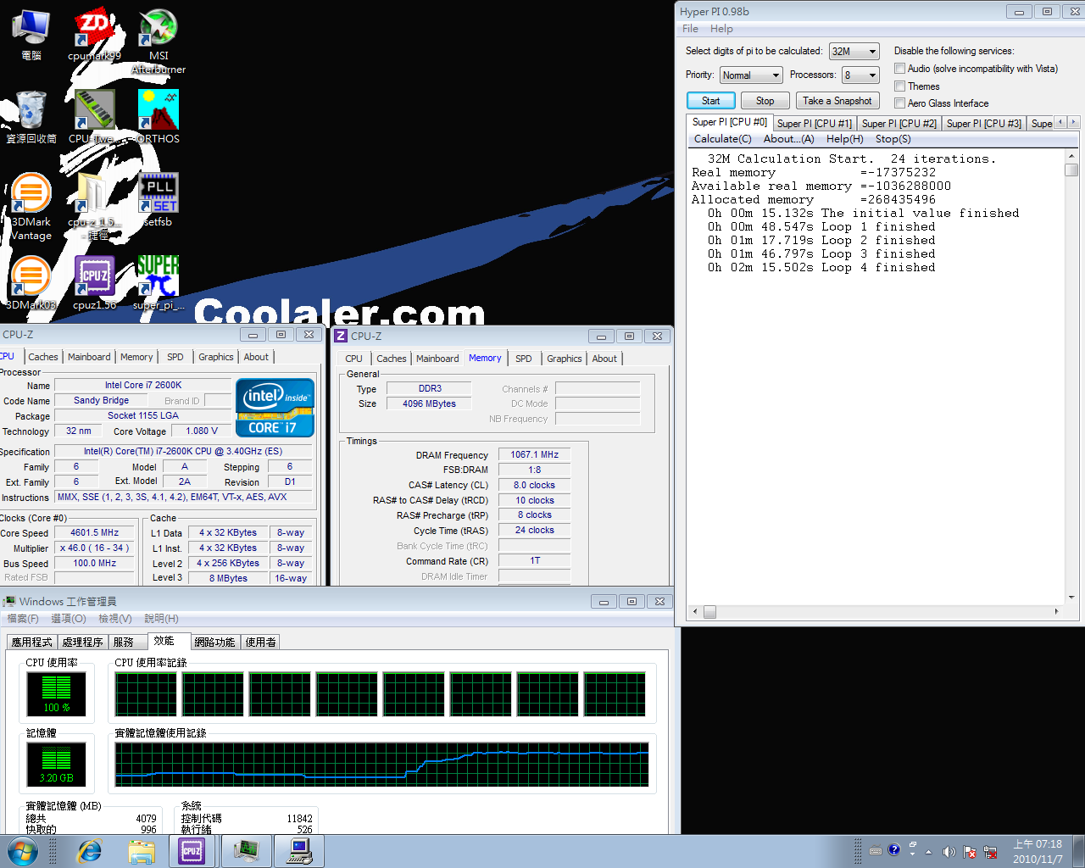Open the Priority dropdown showing Normal
The width and height of the screenshot is (1085, 868).
click(751, 75)
